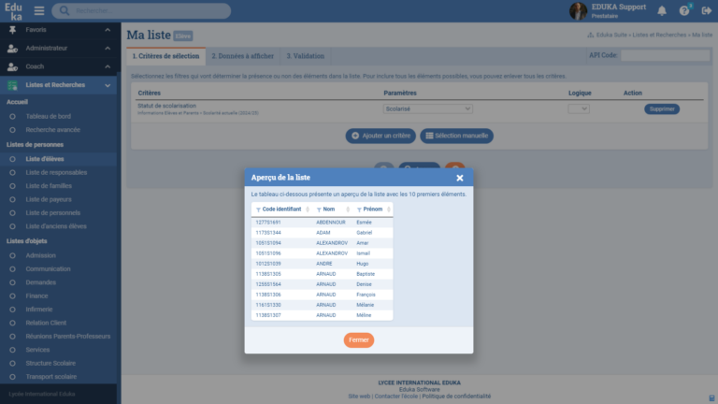Open Transport scolaire list item

[x=50, y=377]
